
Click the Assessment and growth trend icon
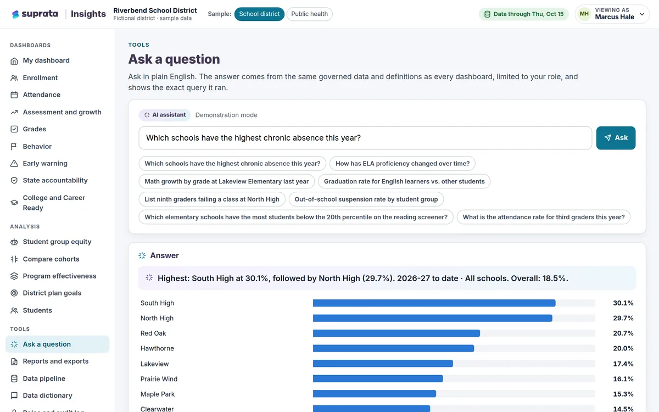(14, 112)
